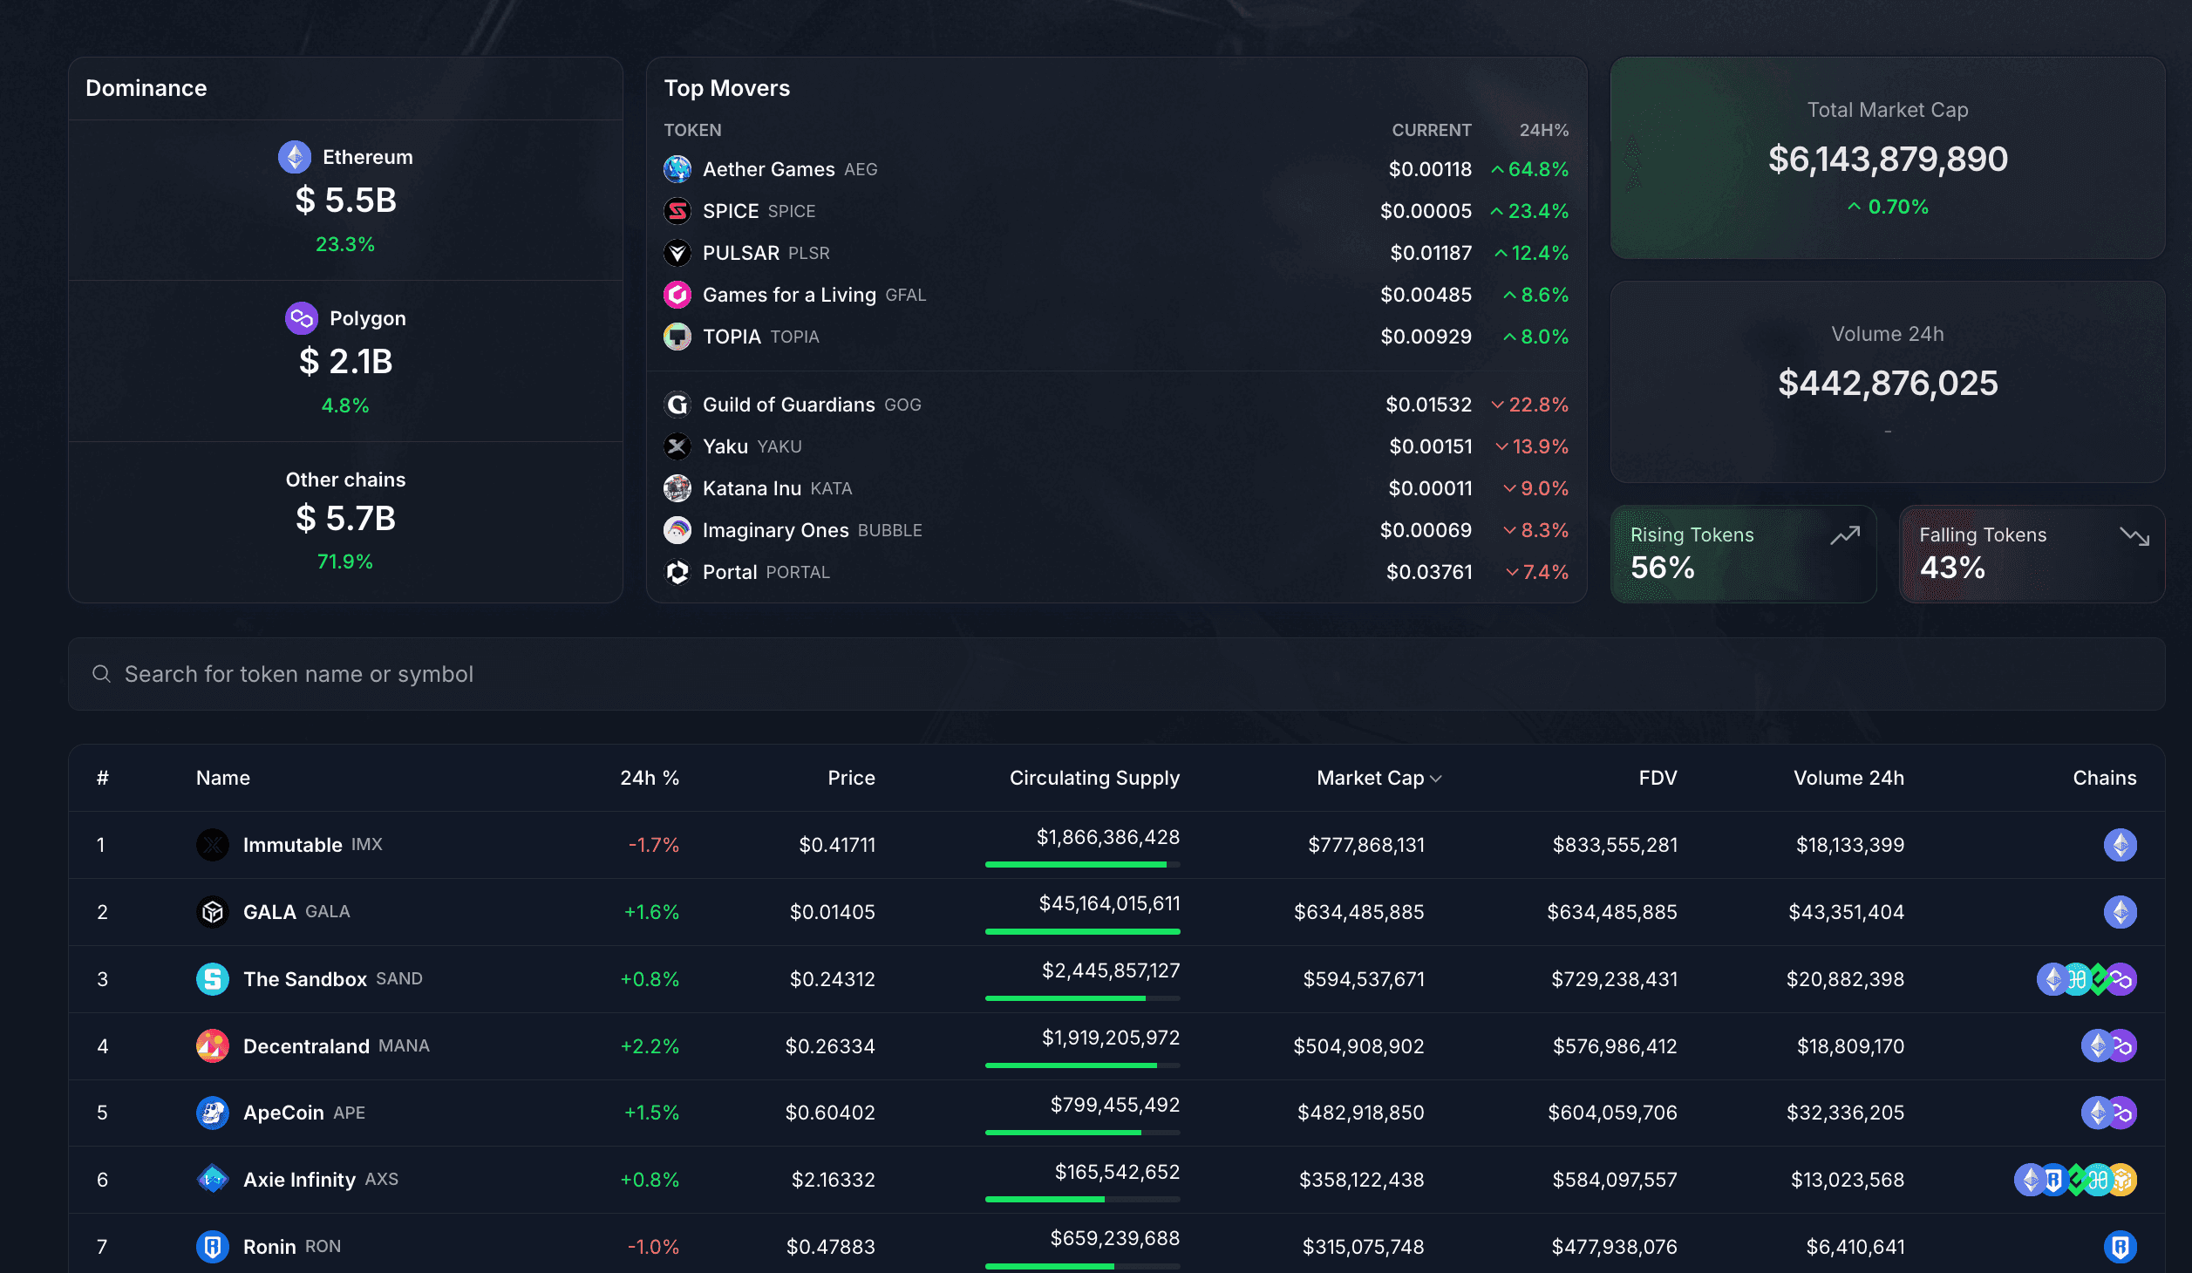Select the SPICE token icon
Viewport: 2192px width, 1273px height.
(677, 211)
